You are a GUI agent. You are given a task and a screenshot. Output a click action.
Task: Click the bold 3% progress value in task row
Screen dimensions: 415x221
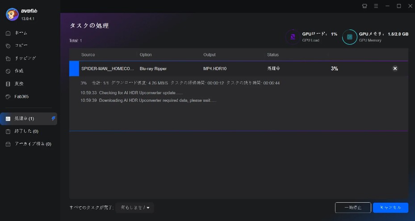tap(334, 69)
